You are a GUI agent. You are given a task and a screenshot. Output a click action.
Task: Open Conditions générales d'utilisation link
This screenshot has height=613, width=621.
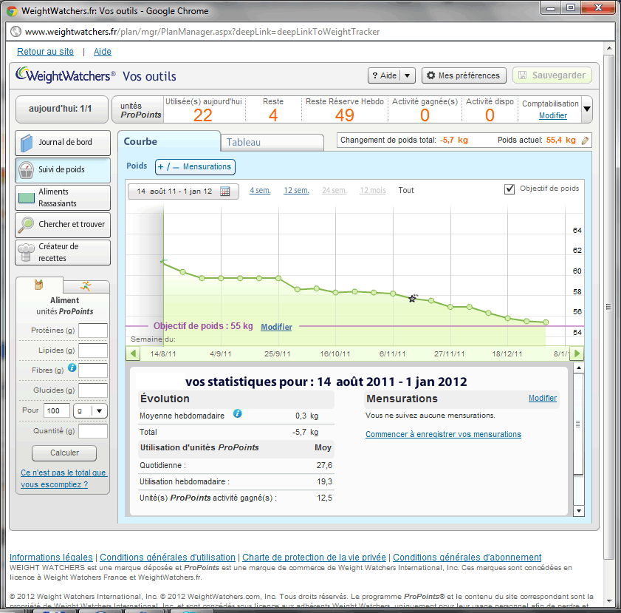168,557
